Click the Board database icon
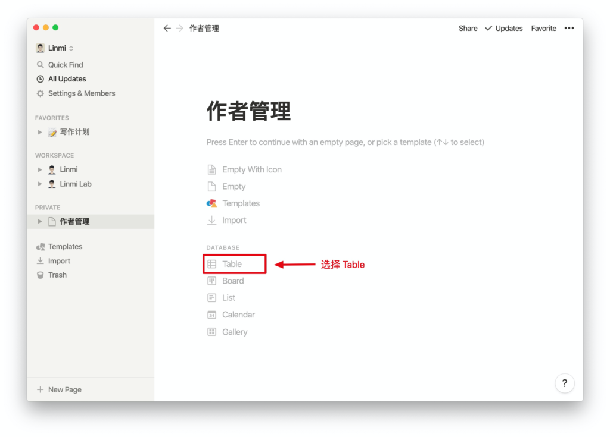The image size is (610, 437). (x=211, y=281)
